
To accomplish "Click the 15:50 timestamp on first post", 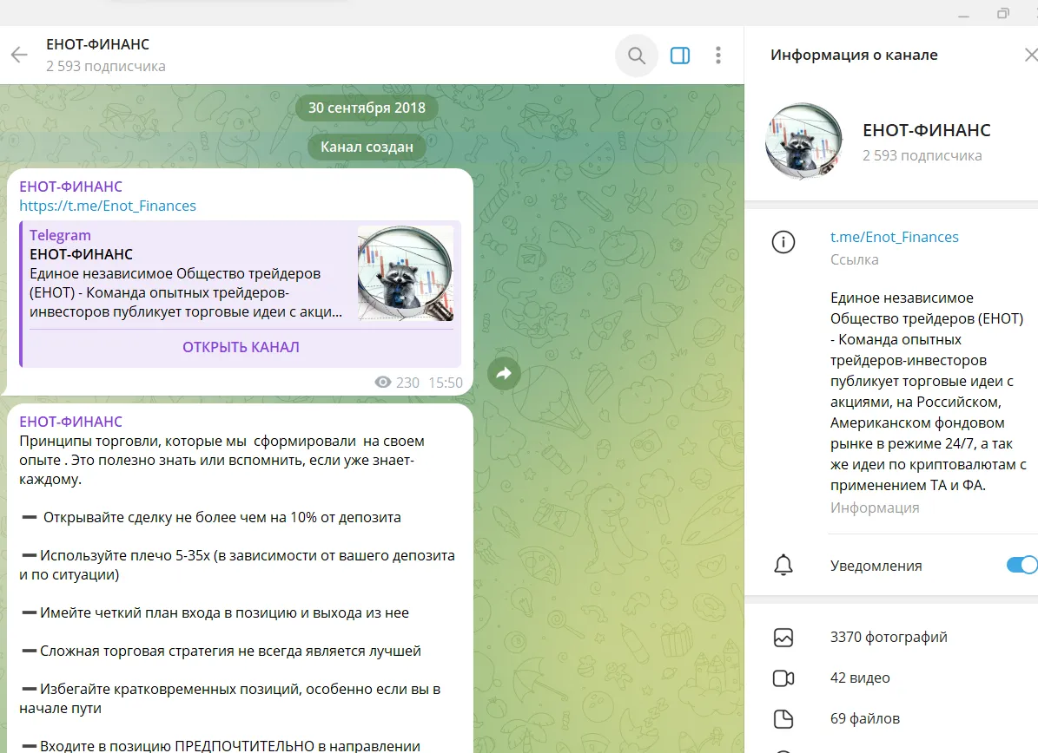I will coord(446,383).
